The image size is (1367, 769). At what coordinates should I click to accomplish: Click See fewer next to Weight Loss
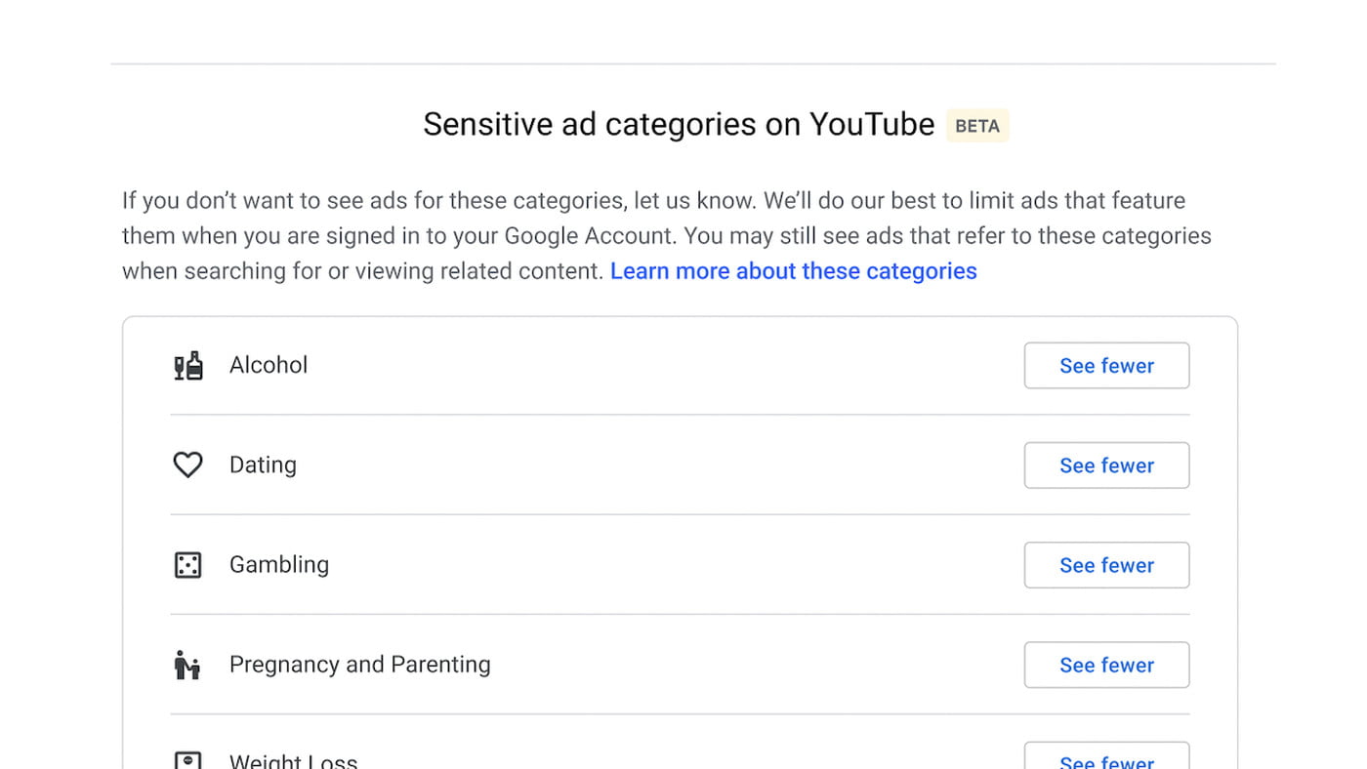coord(1106,759)
